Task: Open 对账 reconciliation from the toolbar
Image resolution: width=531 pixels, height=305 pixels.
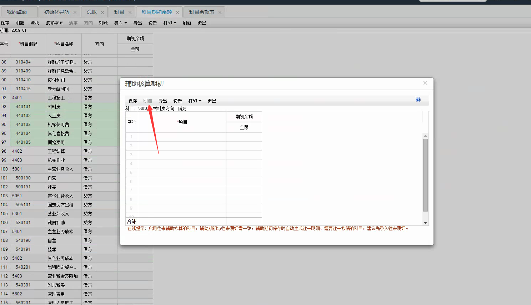Action: (103, 22)
